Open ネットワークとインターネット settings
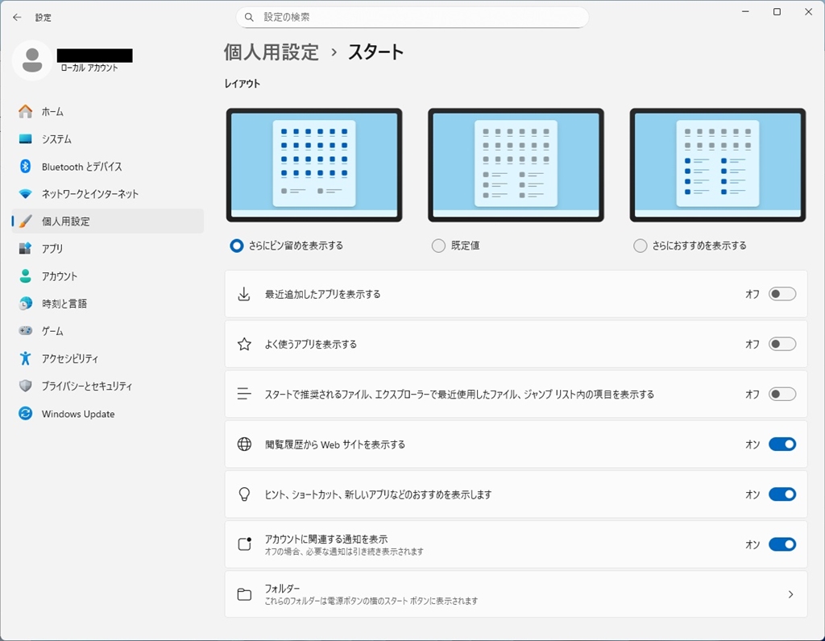Screen dimensions: 825x641 pyautogui.click(x=108, y=194)
